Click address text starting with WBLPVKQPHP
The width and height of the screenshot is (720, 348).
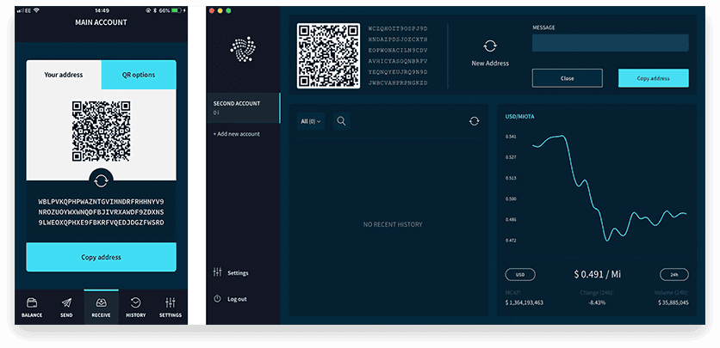(x=101, y=212)
